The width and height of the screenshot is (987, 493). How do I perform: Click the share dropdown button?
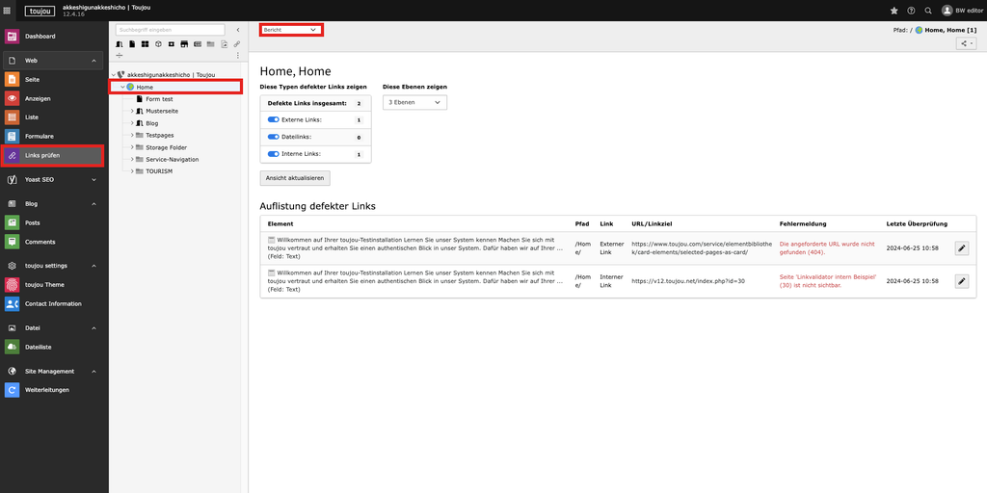click(x=967, y=43)
